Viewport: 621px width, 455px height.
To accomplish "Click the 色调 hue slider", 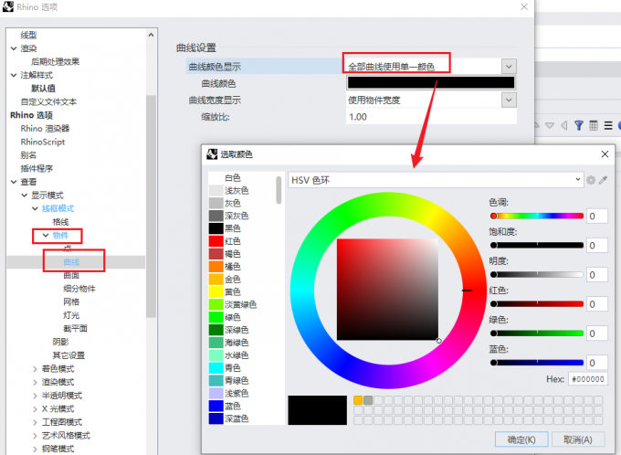I will 537,216.
